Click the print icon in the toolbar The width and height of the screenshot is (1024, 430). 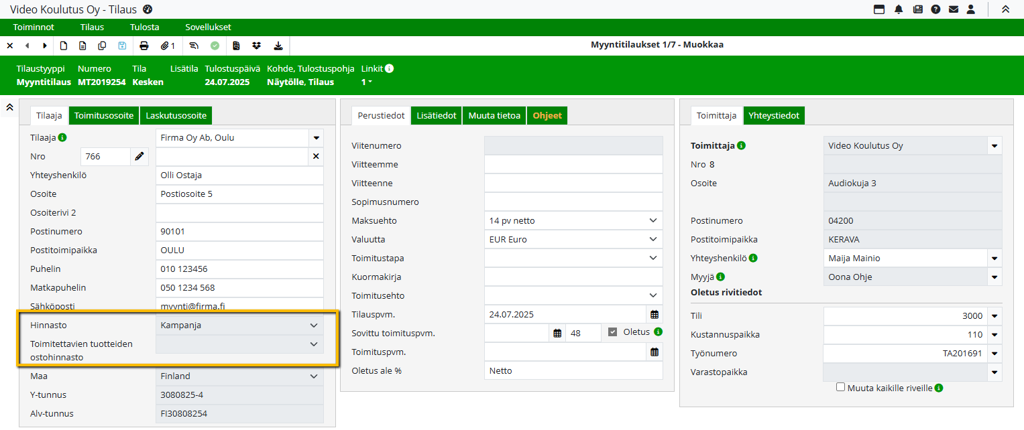coord(144,46)
